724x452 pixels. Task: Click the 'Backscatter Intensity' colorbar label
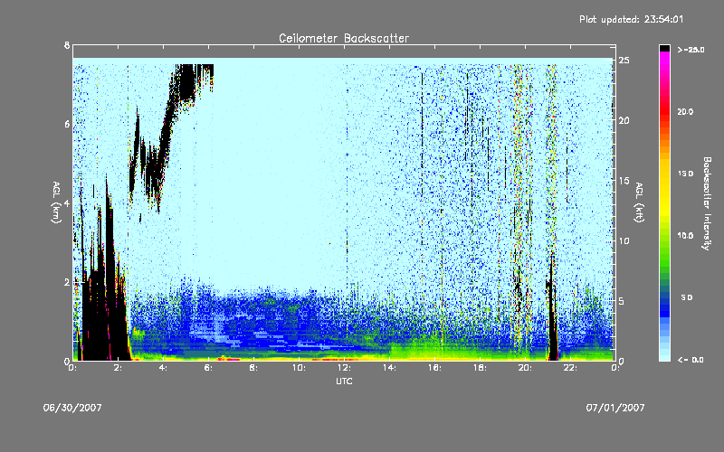[707, 203]
